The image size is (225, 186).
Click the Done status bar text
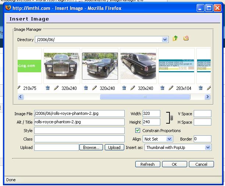click(x=11, y=180)
